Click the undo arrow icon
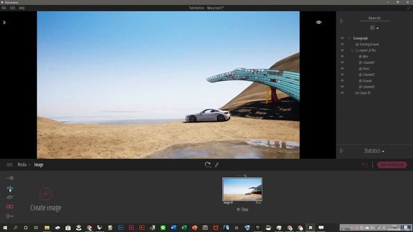413x232 pixels. click(365, 165)
